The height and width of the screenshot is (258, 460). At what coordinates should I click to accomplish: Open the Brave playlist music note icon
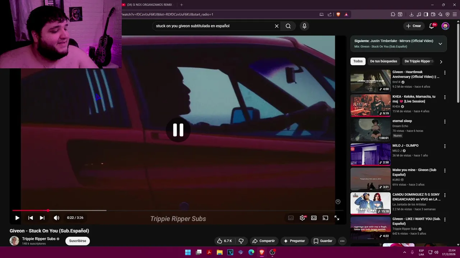click(419, 14)
